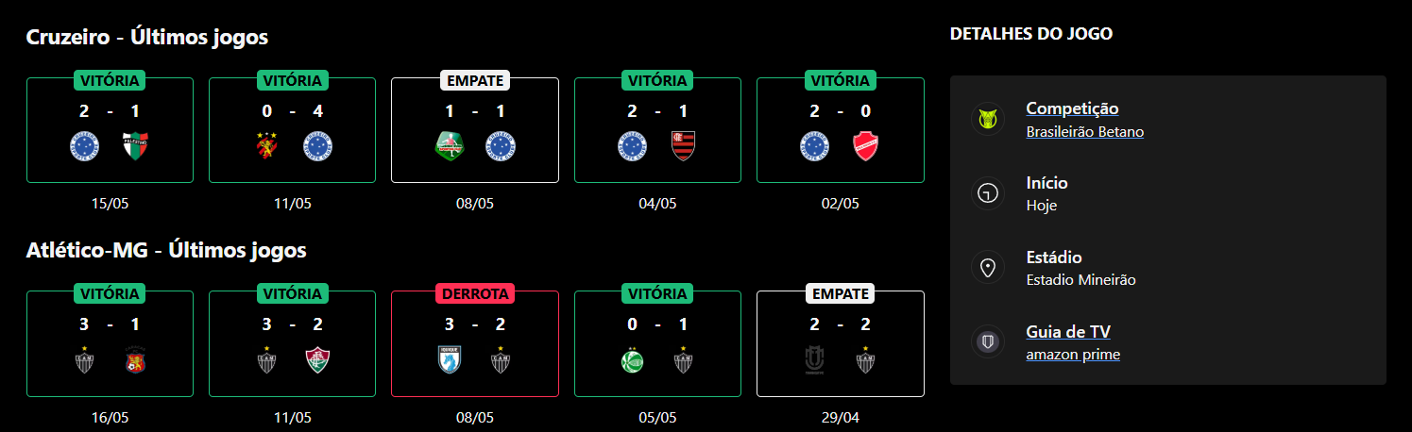
Task: Click the red Derrota badge on Atlético's match
Action: [x=475, y=293]
